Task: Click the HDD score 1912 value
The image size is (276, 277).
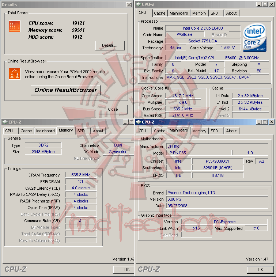Action: 77,37
